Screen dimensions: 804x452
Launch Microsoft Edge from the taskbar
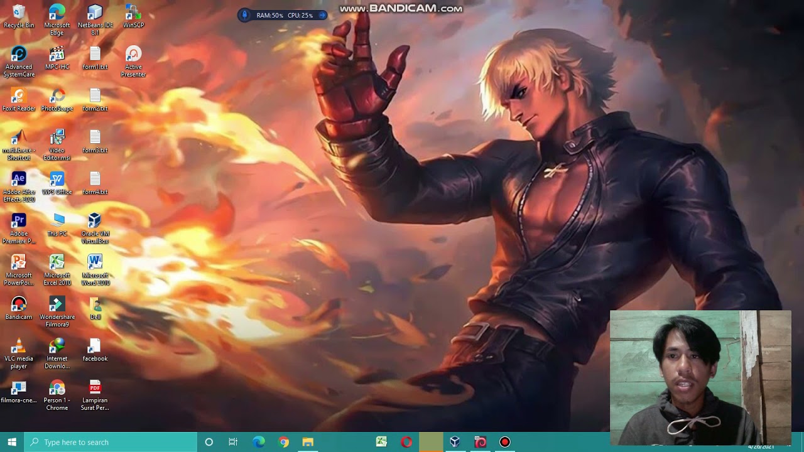pyautogui.click(x=259, y=442)
